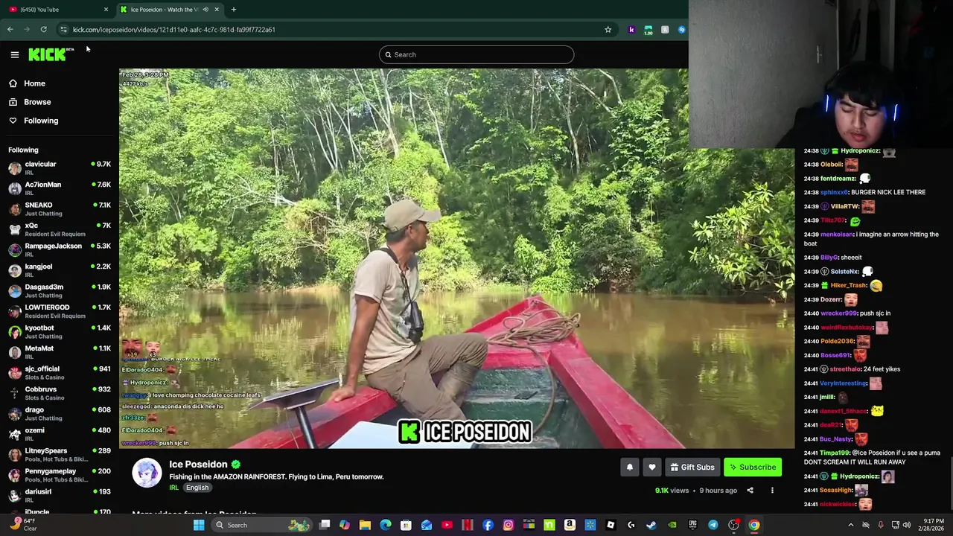Click the Kick logo
Screen dimensions: 953x536
tap(50, 54)
